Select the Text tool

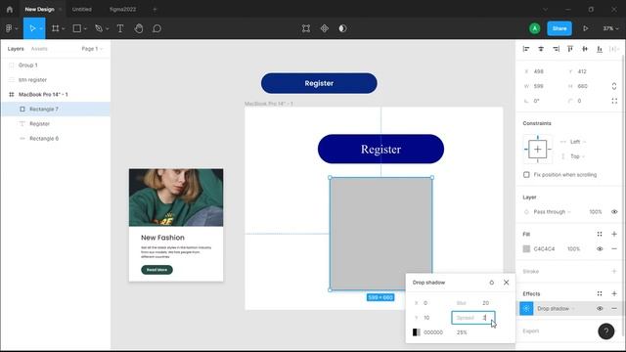coord(120,28)
